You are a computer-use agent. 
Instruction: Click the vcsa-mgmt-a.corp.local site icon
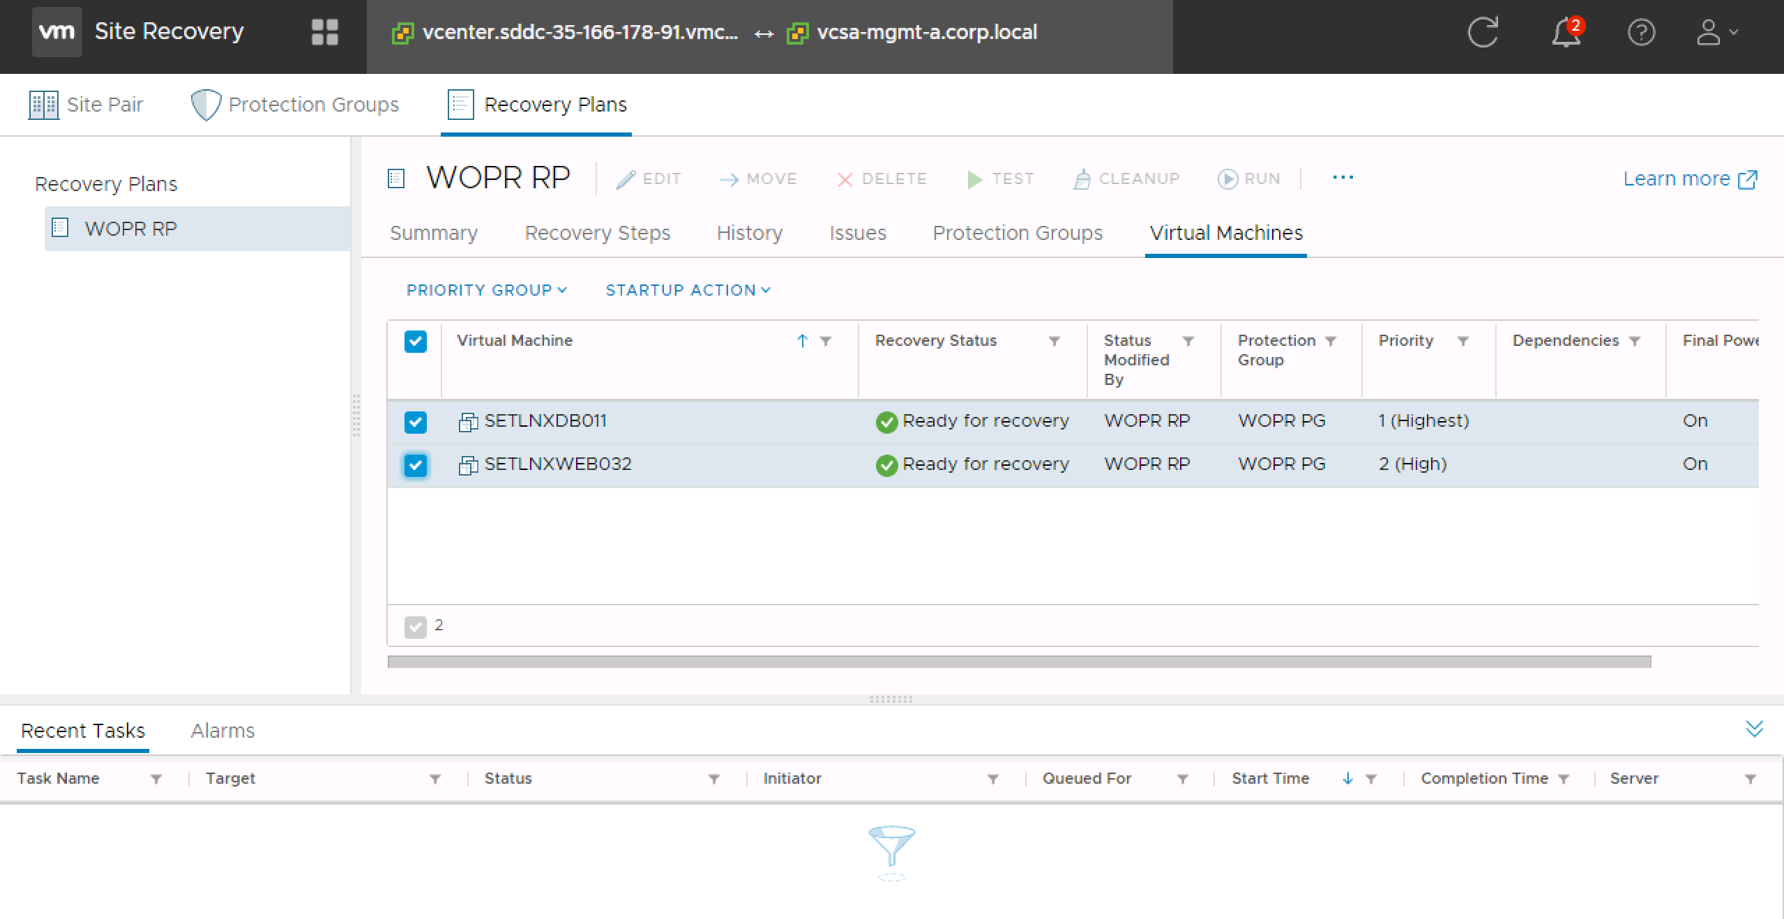point(796,33)
